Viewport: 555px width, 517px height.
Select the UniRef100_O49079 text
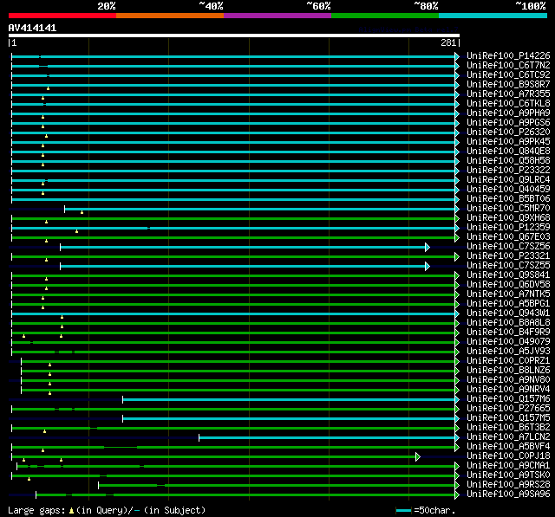click(x=508, y=342)
